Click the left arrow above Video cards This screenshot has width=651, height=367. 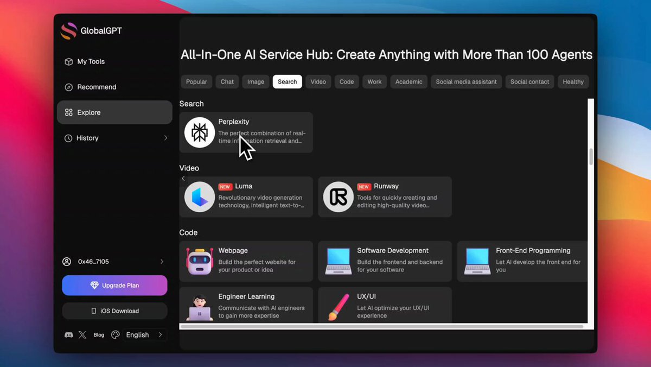click(x=183, y=179)
